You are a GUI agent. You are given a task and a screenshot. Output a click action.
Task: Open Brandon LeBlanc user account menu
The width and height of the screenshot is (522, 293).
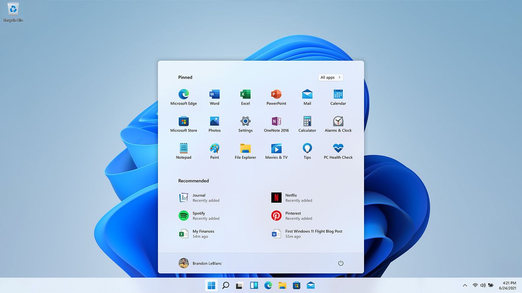(x=201, y=263)
